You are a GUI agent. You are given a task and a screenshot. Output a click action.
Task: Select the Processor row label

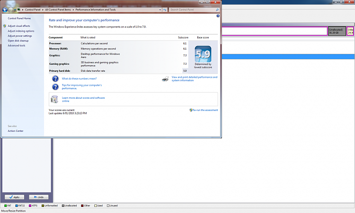(x=55, y=43)
